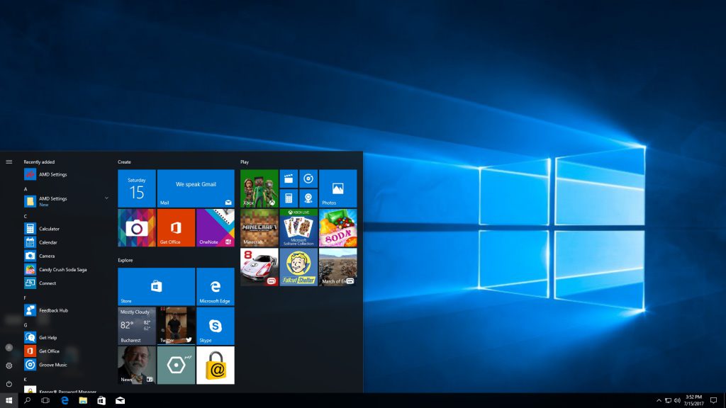Open the Calendar tile showing Saturday 15
The width and height of the screenshot is (726, 408).
(137, 188)
